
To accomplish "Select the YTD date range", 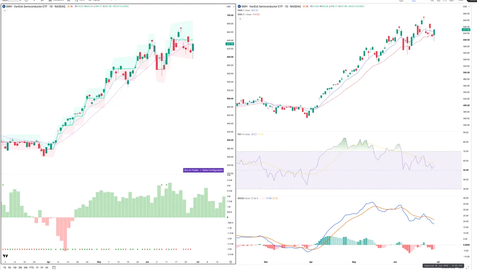I will (31, 268).
